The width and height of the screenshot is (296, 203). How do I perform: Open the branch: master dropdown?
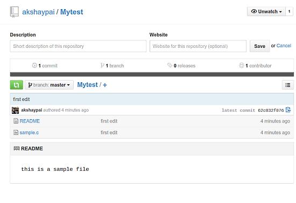(50, 85)
